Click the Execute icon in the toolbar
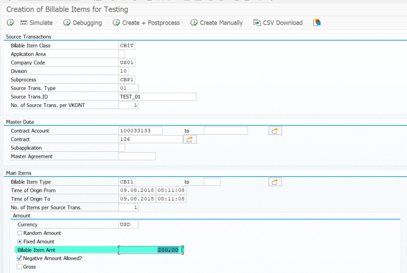Viewport: 407px width, 273px height. [x=10, y=23]
